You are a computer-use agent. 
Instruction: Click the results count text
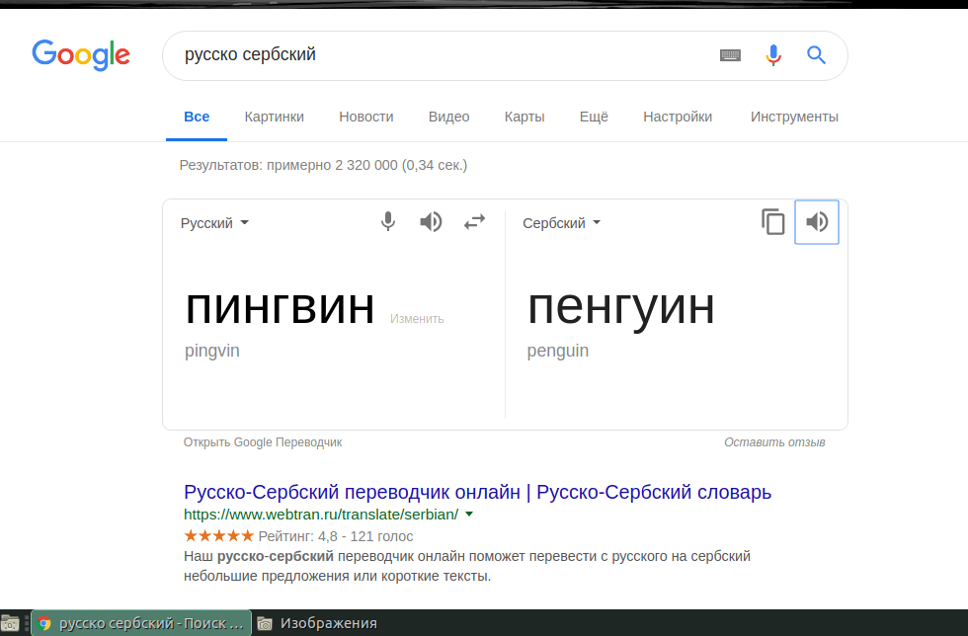[x=323, y=166]
